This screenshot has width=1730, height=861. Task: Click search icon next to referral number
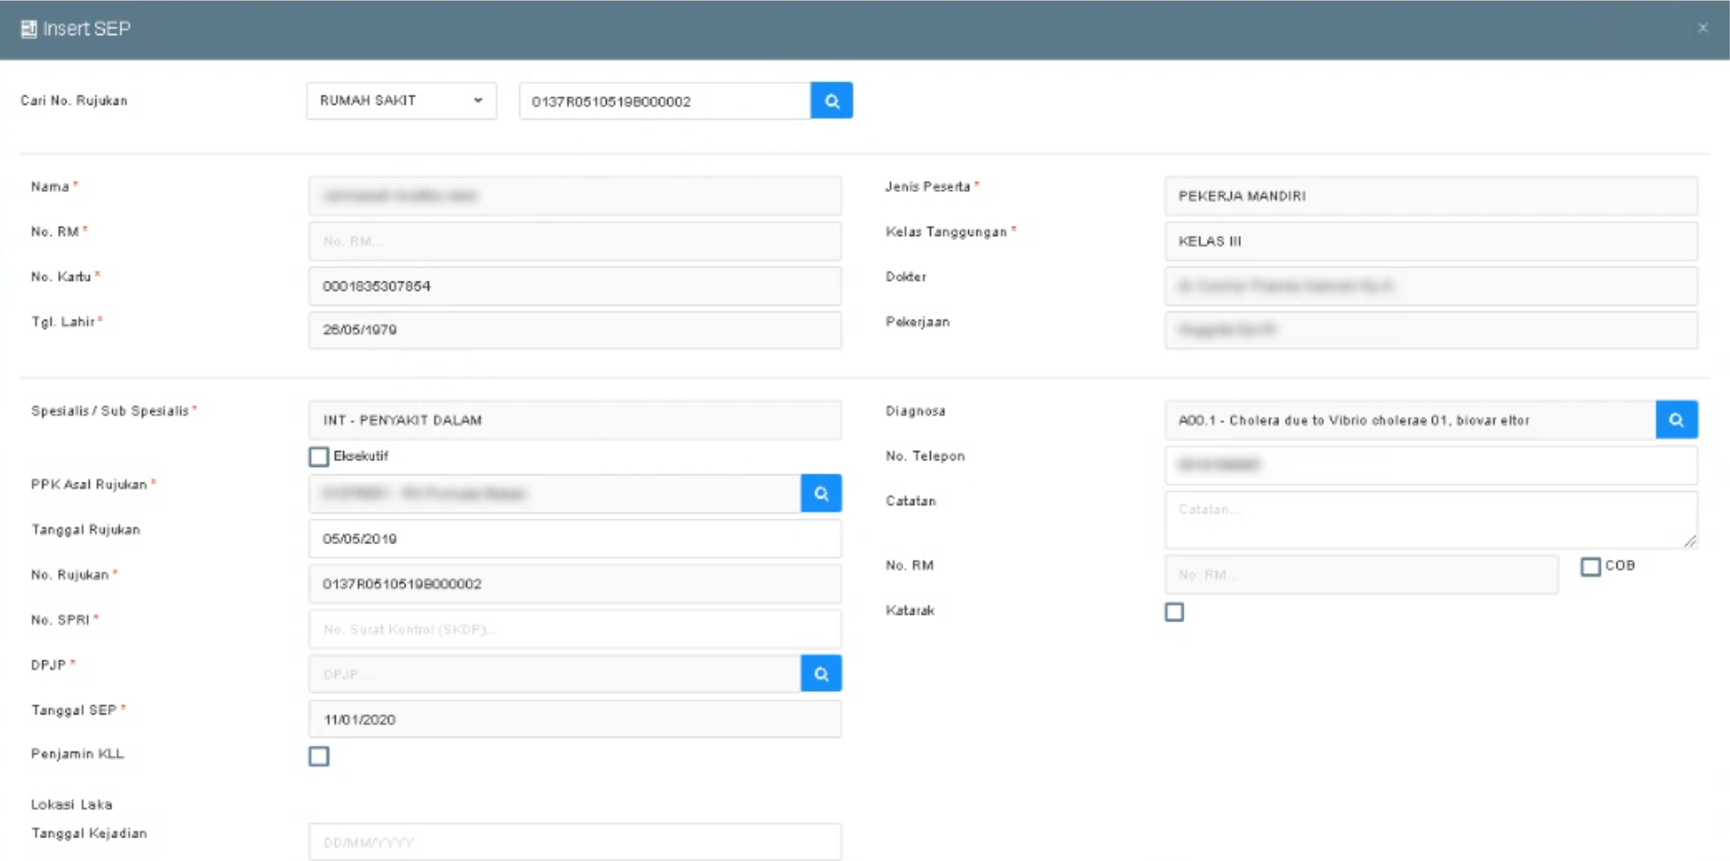[831, 100]
